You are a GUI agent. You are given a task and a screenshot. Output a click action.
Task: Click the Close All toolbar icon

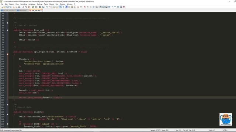[16, 7]
